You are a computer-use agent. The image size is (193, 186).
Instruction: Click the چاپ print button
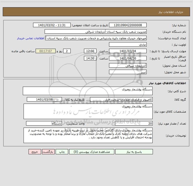(x=62, y=152)
